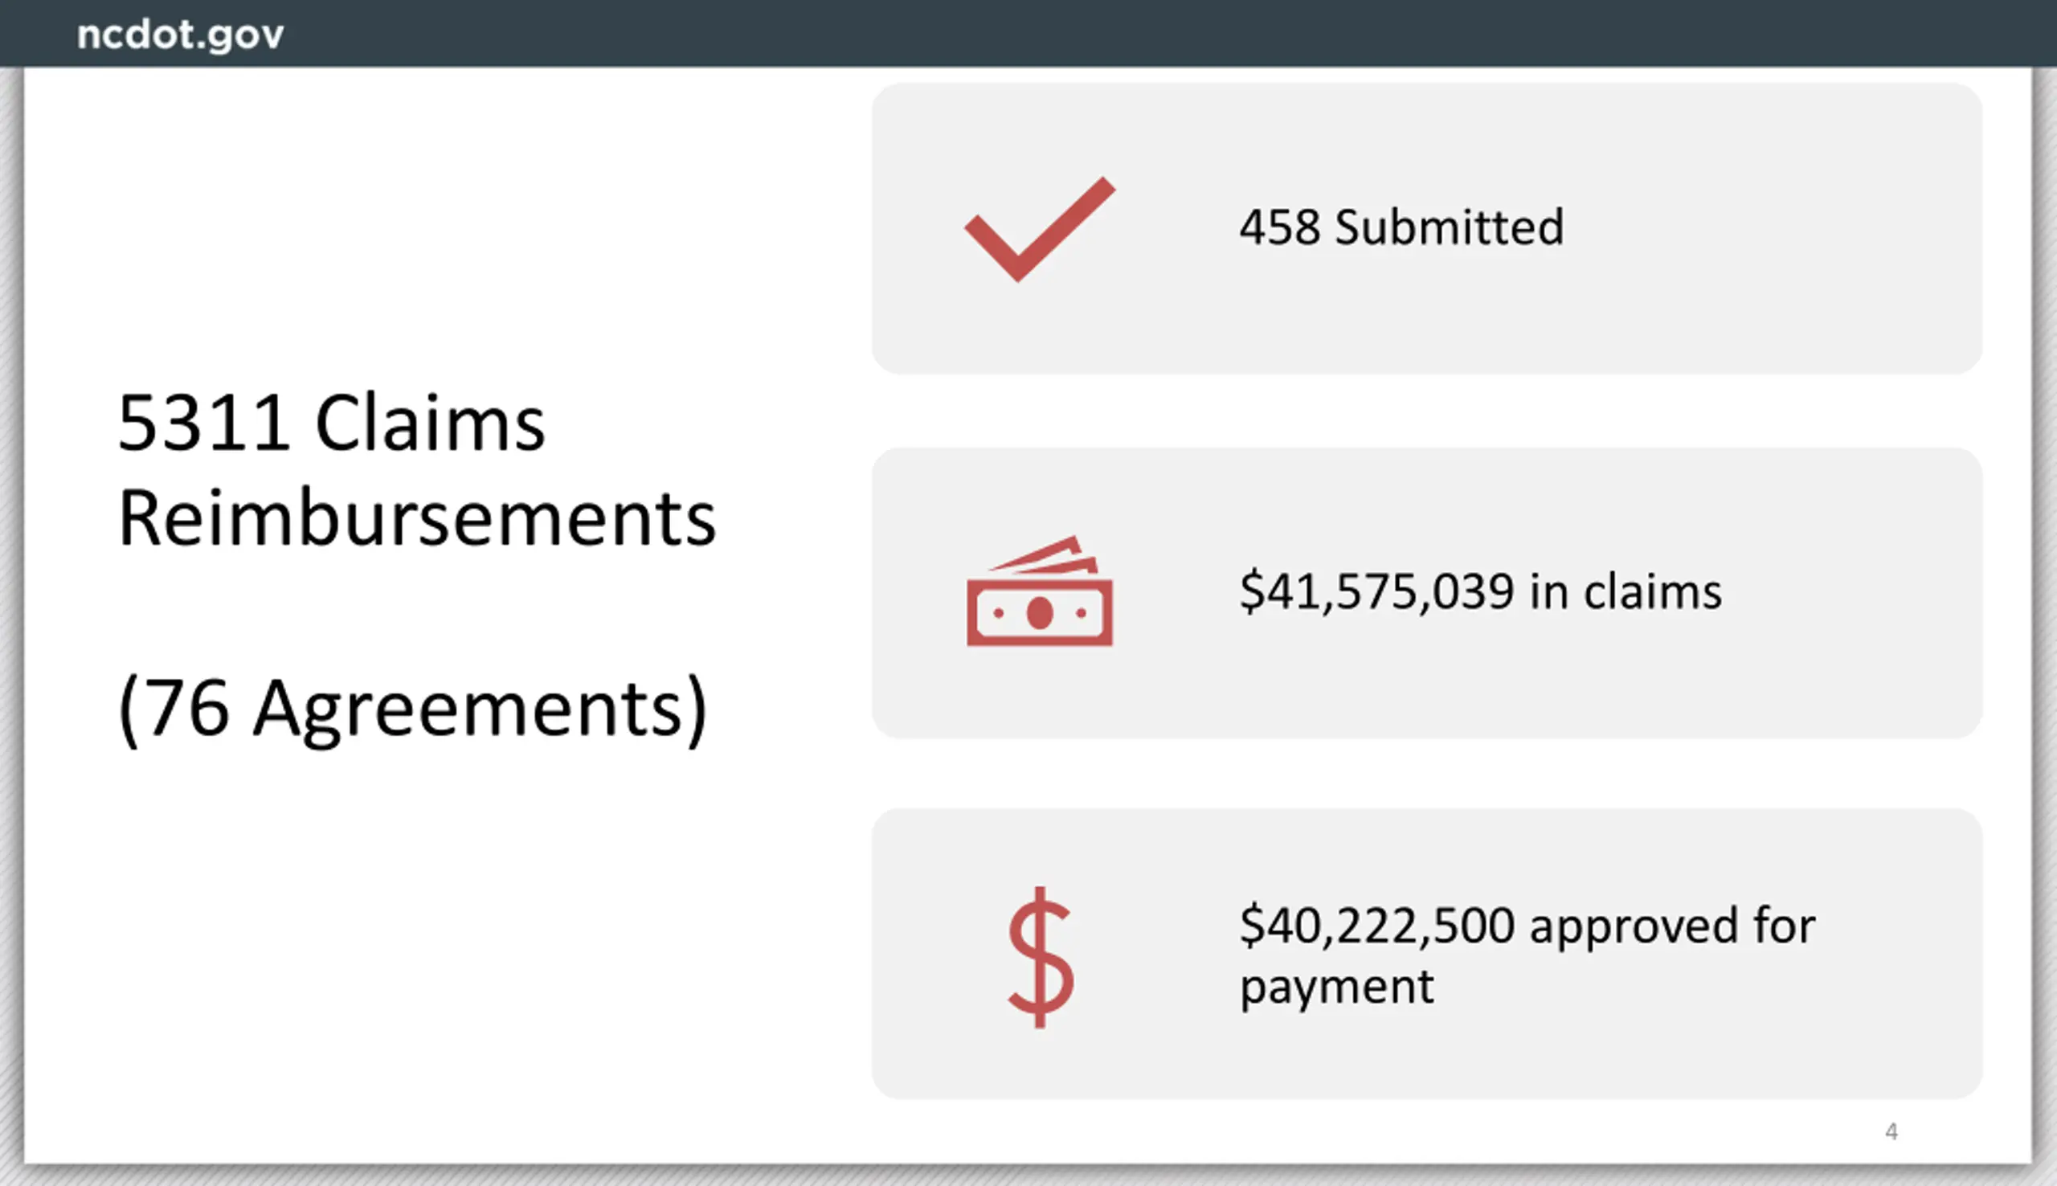The image size is (2057, 1186).
Task: Click the word "Reimbursements" in the title
Action: point(417,519)
